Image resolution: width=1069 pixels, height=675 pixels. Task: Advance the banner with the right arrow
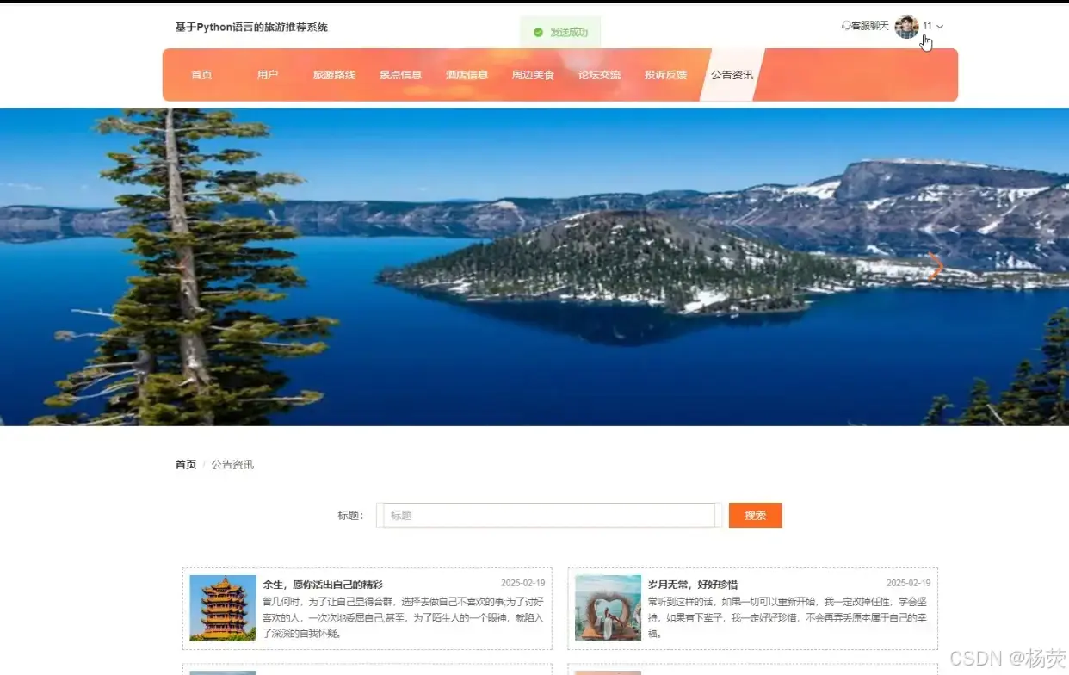[936, 267]
